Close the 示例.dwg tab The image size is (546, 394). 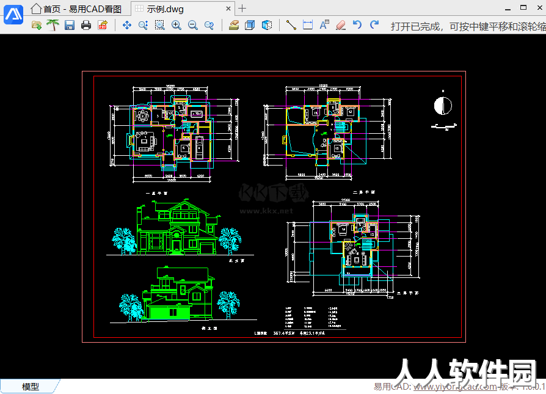pyautogui.click(x=228, y=9)
